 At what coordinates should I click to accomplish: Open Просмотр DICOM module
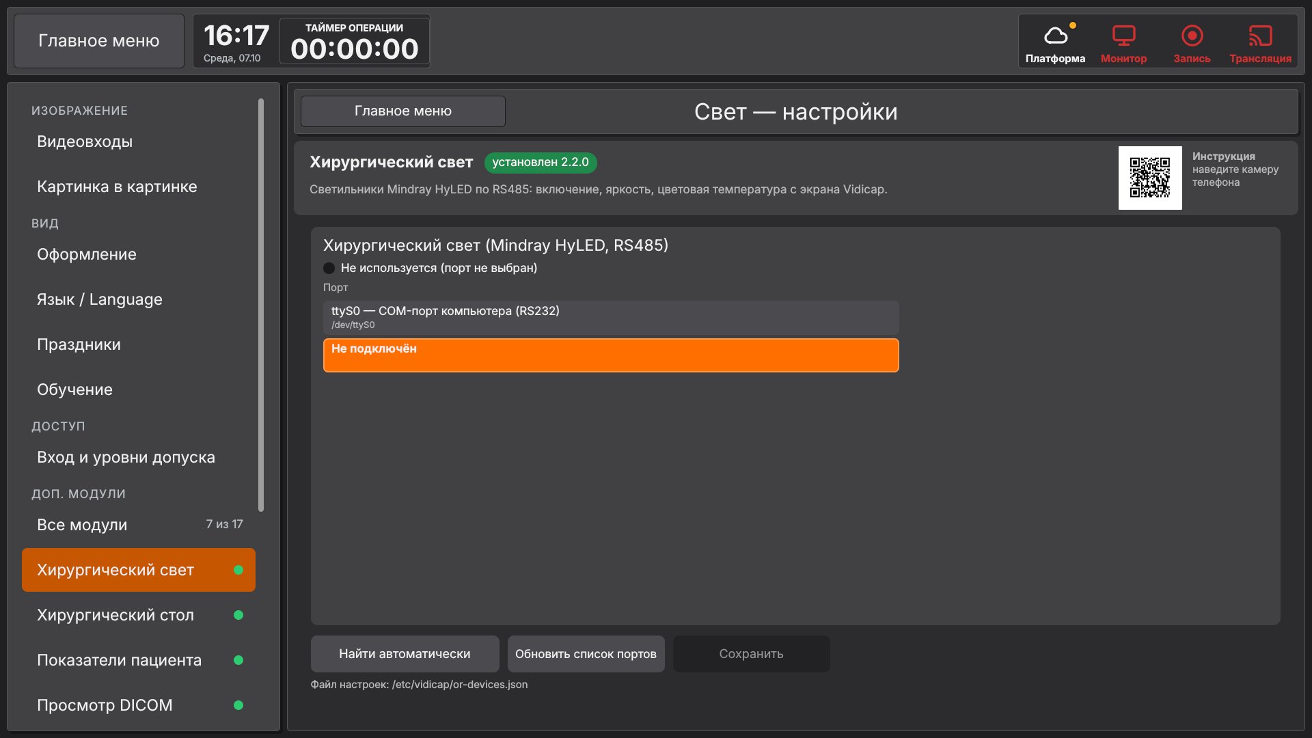point(139,705)
